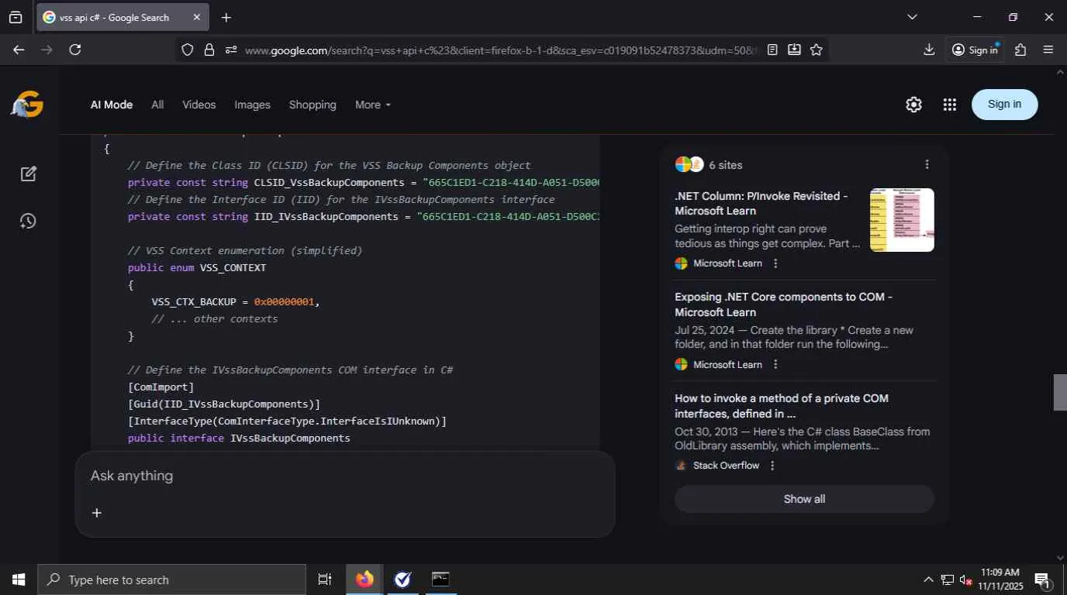Open the terminal app from taskbar

[x=440, y=580]
